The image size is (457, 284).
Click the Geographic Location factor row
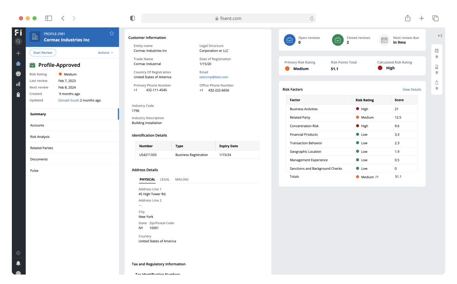click(352, 151)
